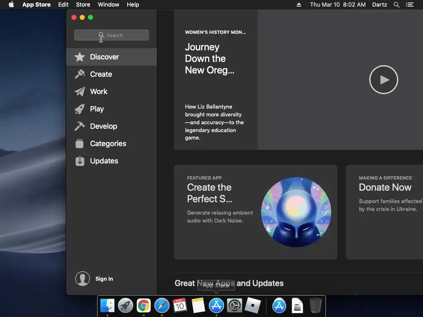Open the App Store folder stack in Dock
The image size is (423, 317).
point(279,306)
